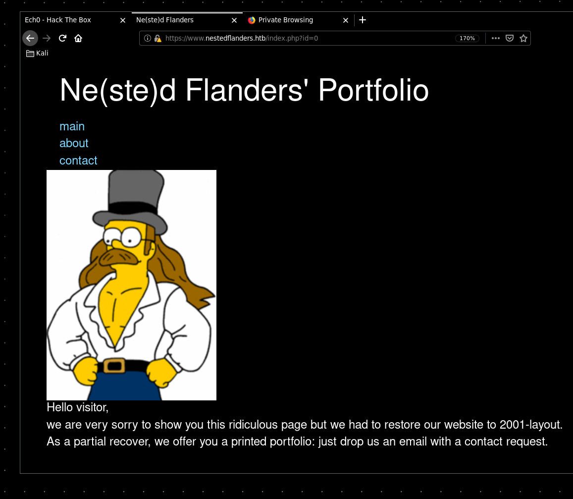Open the contact link
The width and height of the screenshot is (573, 499).
tap(78, 161)
